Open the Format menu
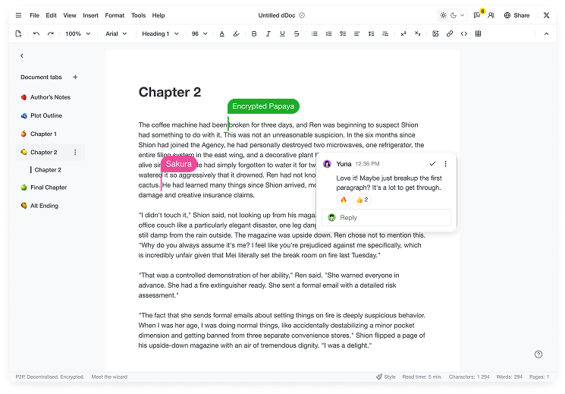Image resolution: width=565 pixels, height=394 pixels. [x=115, y=15]
